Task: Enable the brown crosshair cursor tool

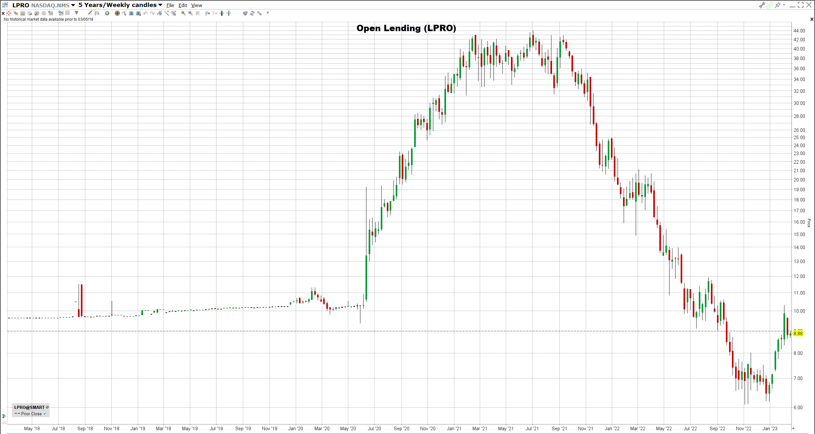Action: pos(117,13)
